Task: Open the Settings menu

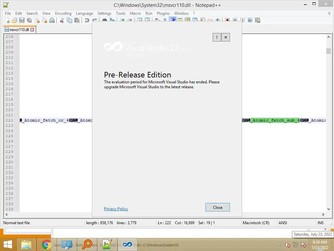Action: click(104, 13)
